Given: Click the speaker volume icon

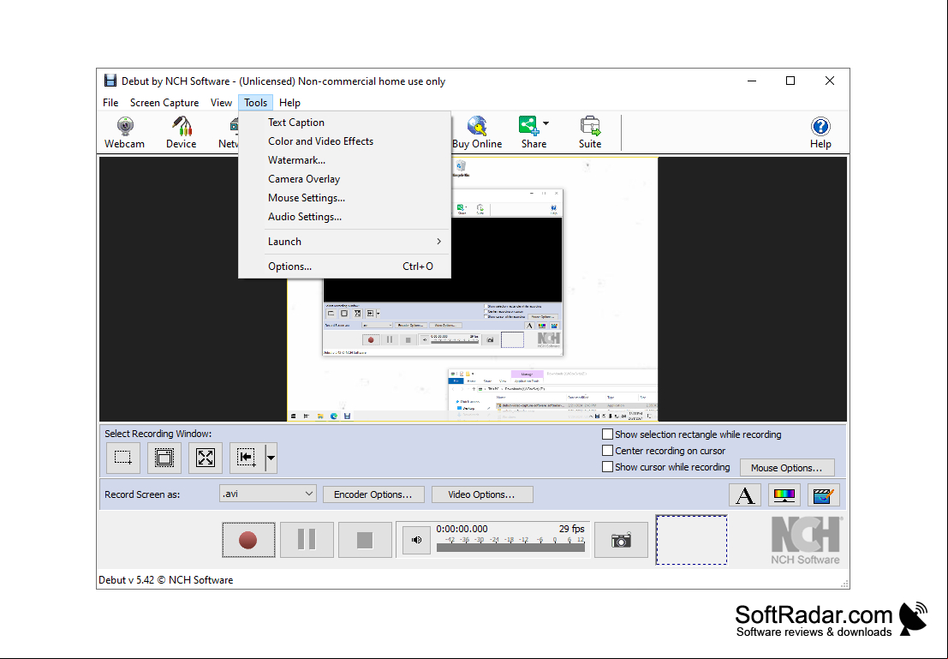Looking at the screenshot, I should 416,540.
